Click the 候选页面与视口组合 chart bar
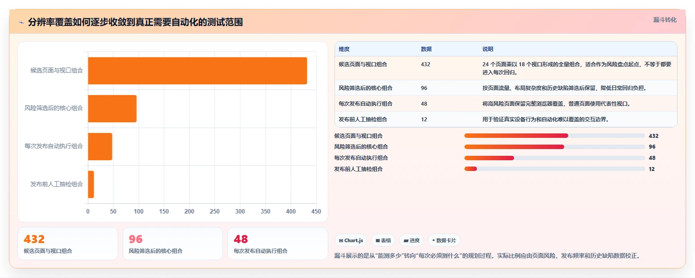The image size is (695, 278). pyautogui.click(x=197, y=71)
